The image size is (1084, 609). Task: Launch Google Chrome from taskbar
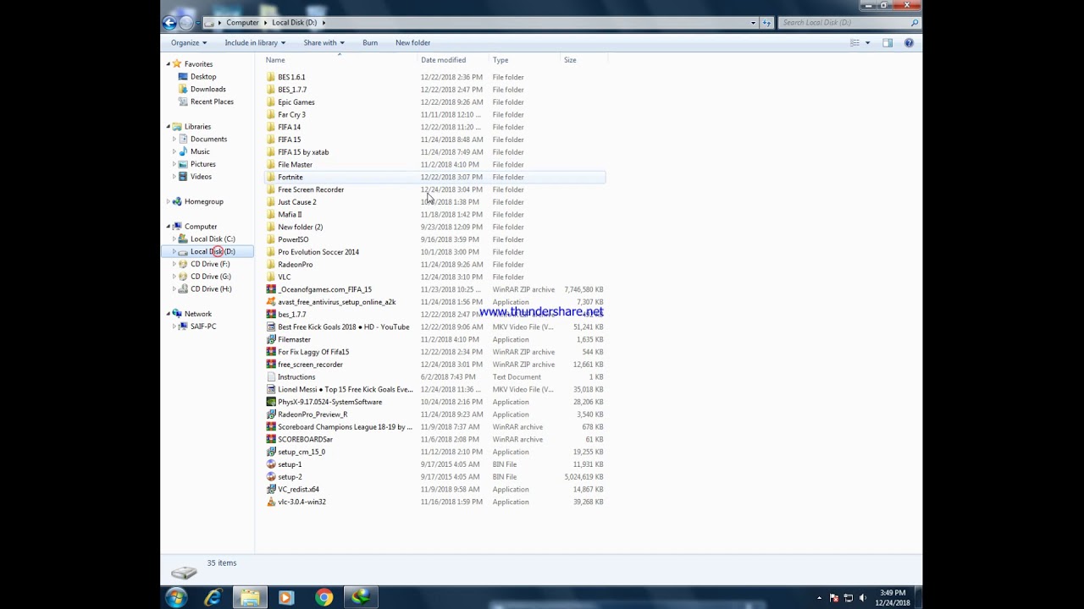(324, 597)
